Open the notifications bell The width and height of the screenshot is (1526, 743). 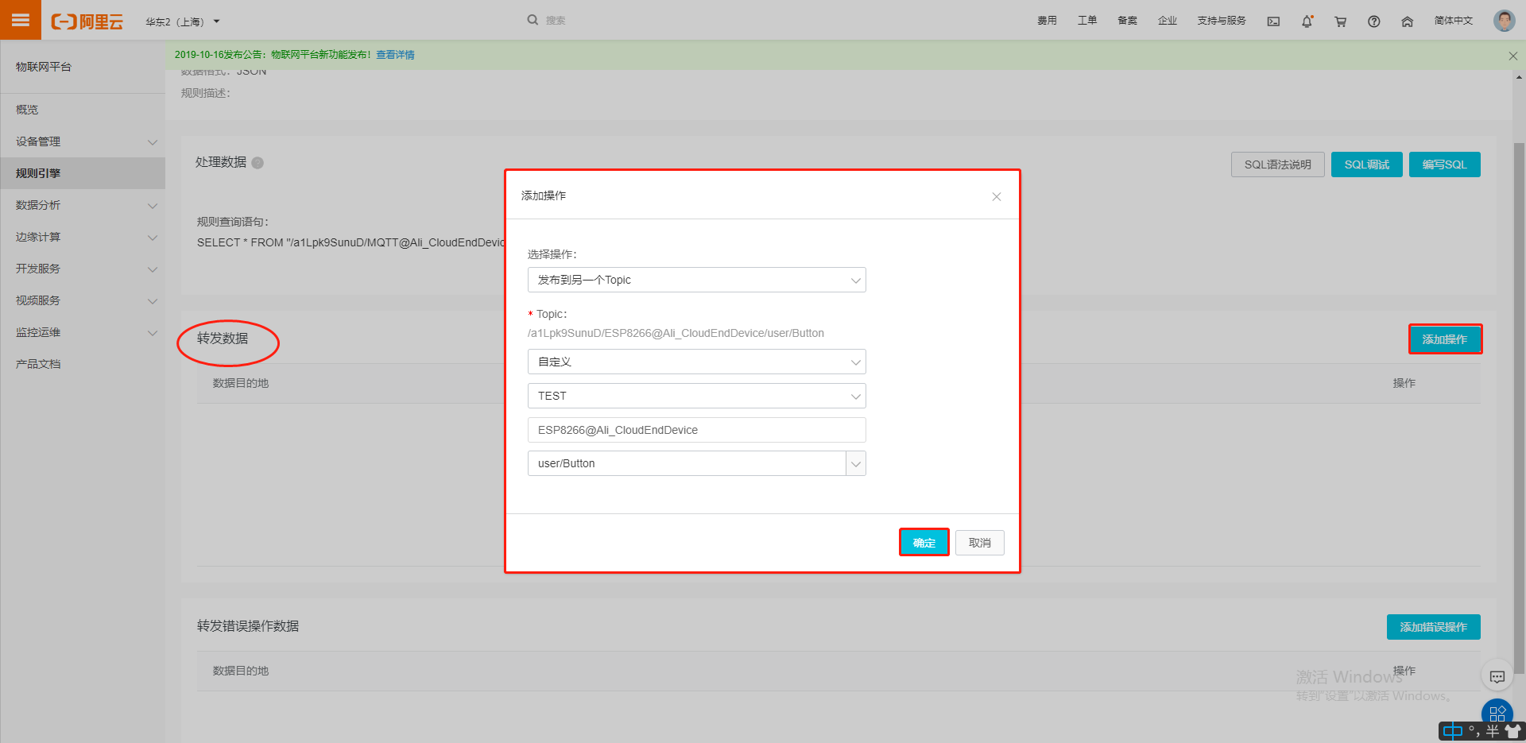[x=1307, y=21]
